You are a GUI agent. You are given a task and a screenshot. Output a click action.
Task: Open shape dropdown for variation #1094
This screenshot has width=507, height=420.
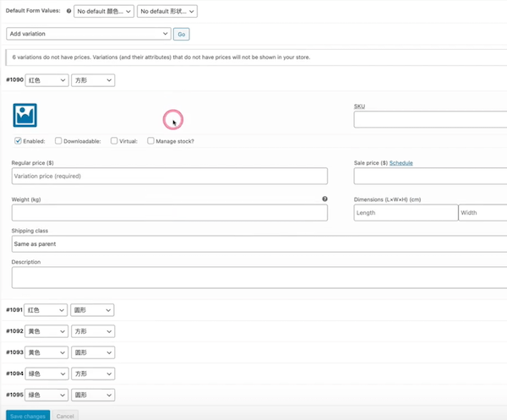click(x=92, y=374)
